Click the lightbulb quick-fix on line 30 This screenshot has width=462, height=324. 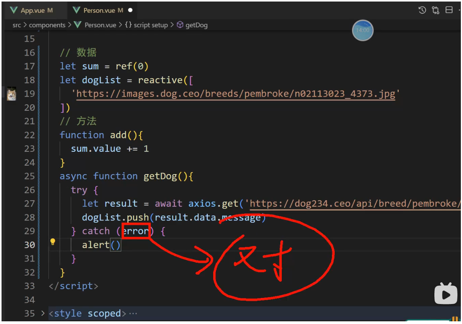click(x=53, y=242)
